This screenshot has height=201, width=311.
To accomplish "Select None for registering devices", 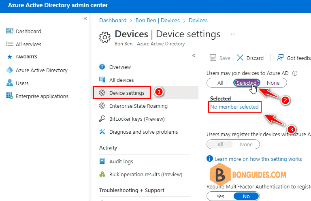I will click(246, 144).
